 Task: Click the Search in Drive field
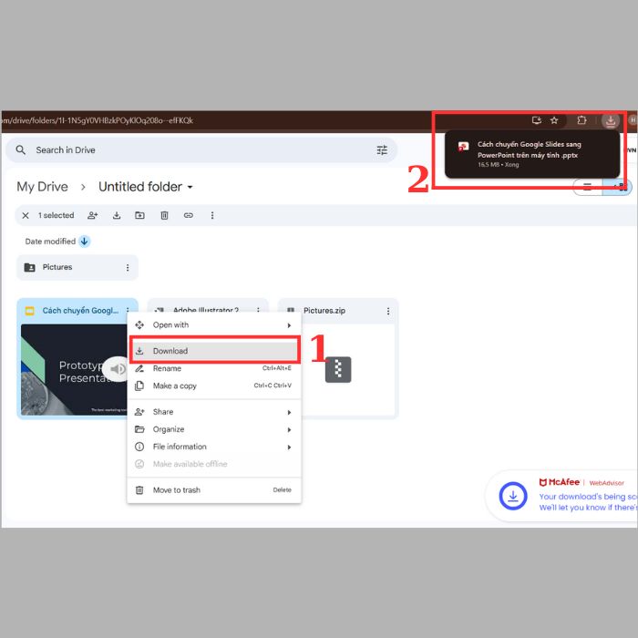[201, 150]
